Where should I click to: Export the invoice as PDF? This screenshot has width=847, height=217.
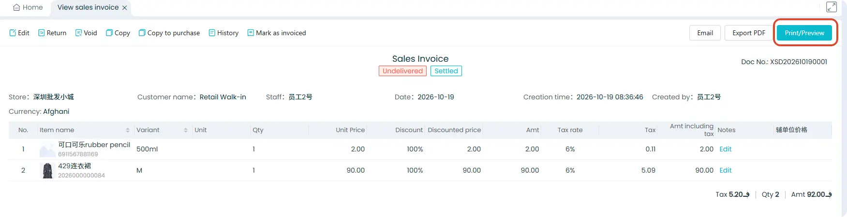click(749, 33)
